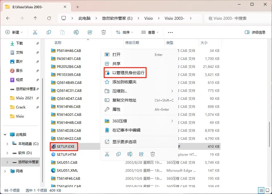Unpin 下载 using its pin icon

click(37, 43)
